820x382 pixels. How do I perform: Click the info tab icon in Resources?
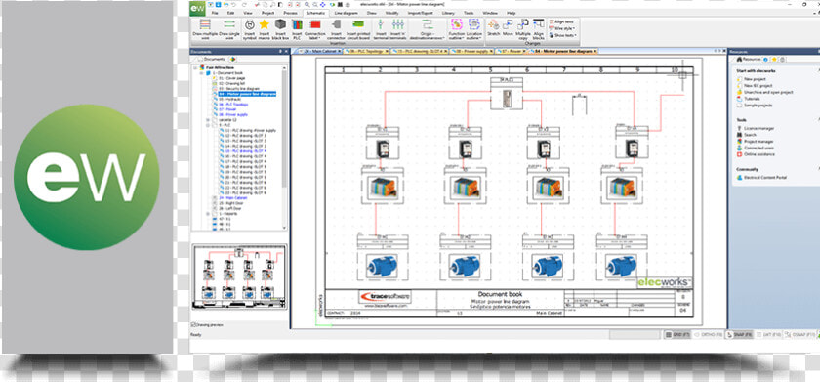tap(765, 60)
